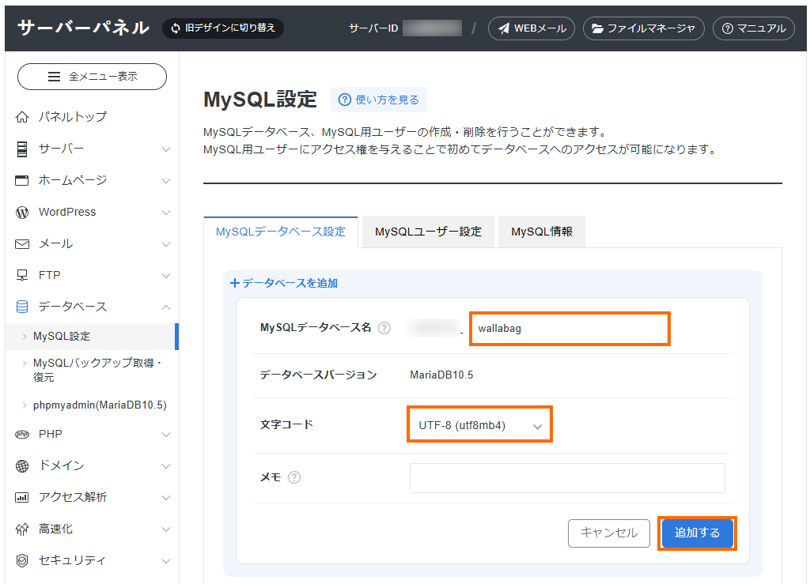Click the PHP logo icon
Screen dimensions: 810x584
click(21, 435)
